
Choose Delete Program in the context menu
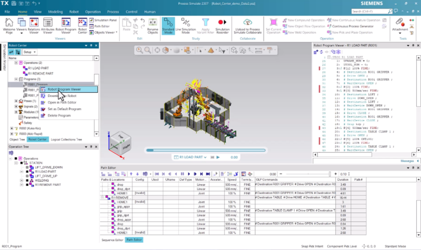[x=58, y=115]
